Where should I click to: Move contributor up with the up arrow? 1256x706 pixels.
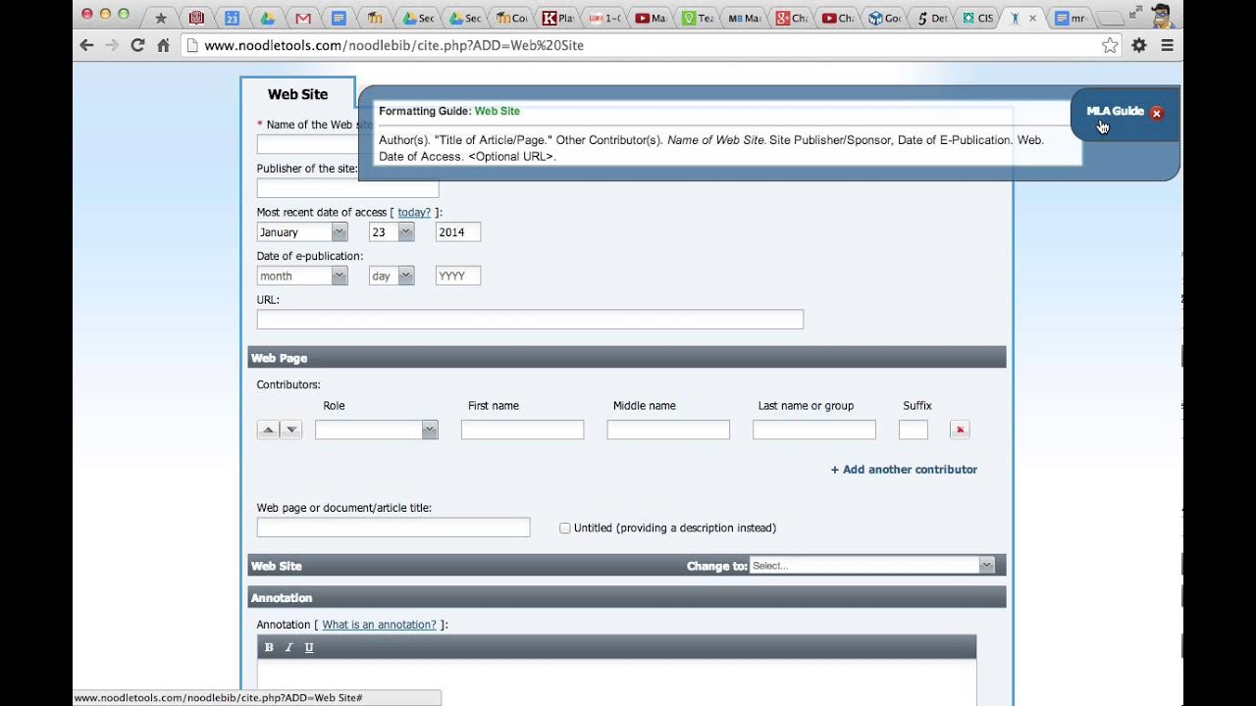tap(268, 429)
